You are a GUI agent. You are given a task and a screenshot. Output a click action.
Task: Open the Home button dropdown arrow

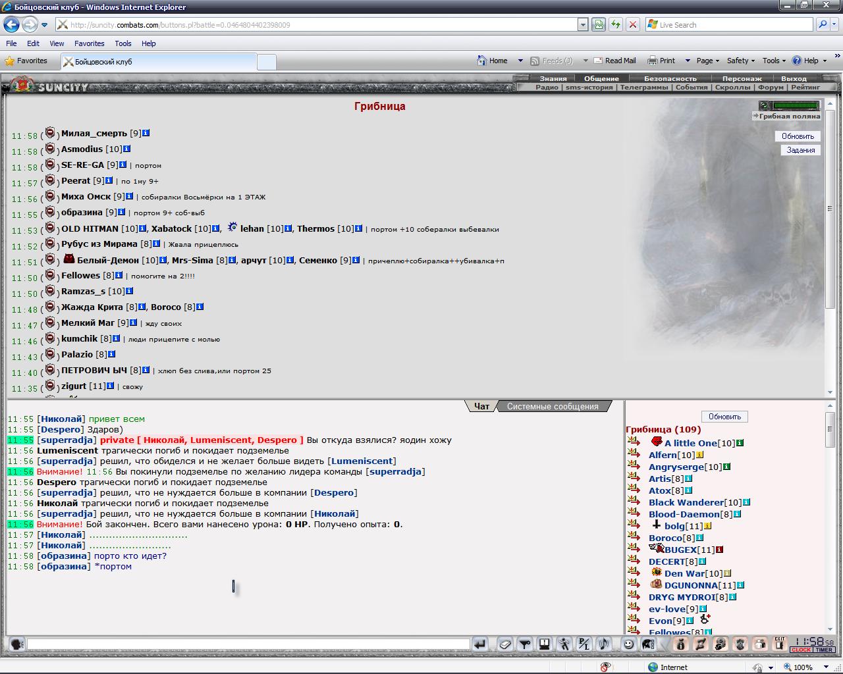click(x=520, y=61)
